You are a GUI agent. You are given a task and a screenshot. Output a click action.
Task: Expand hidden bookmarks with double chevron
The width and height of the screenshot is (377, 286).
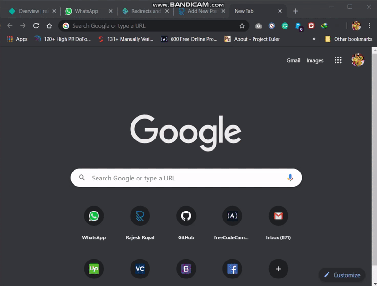click(314, 39)
